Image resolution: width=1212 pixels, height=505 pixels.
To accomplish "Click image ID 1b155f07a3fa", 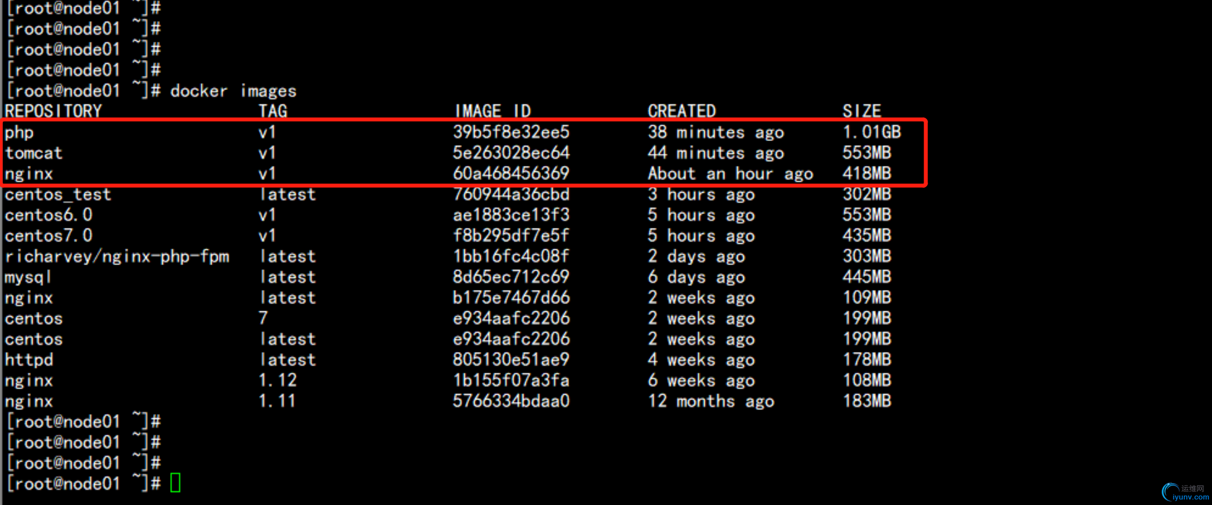I will click(x=511, y=380).
